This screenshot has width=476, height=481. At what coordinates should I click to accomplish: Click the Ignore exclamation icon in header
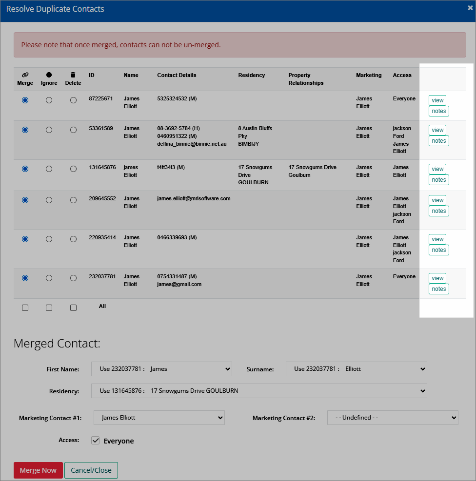pos(49,75)
